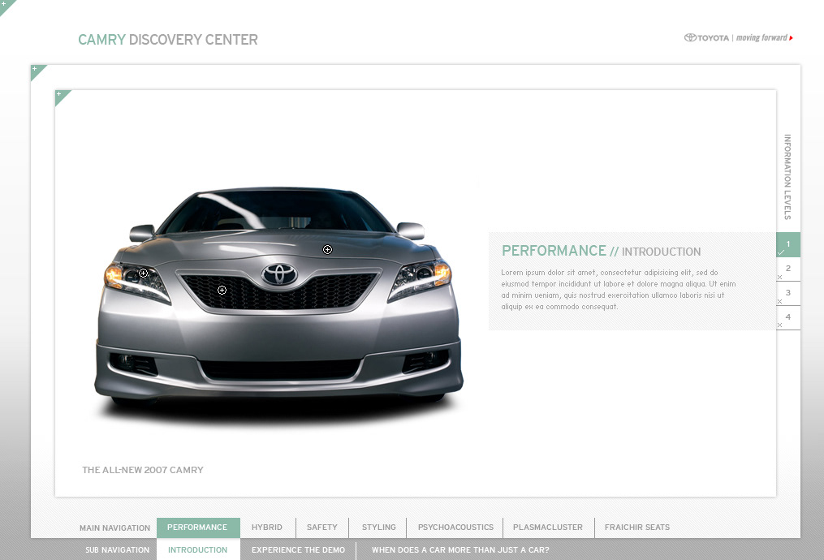This screenshot has height=560, width=824.
Task: Click the plus corner at the page's top-left
Action: tap(5, 5)
